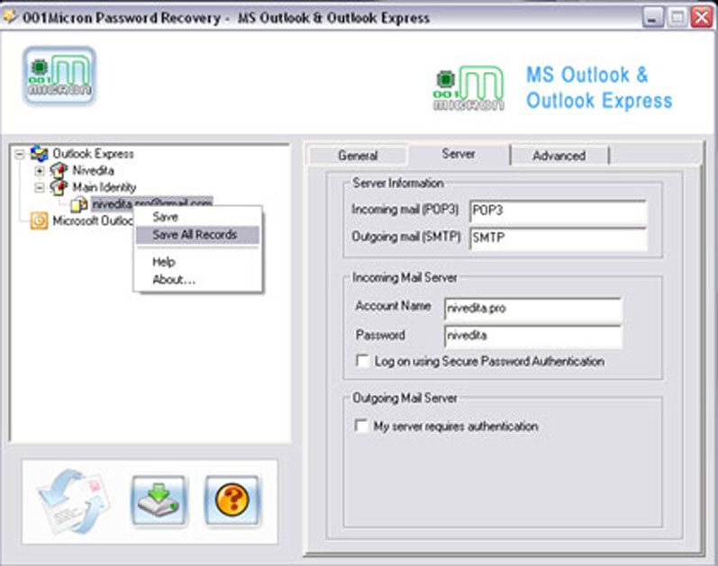Click the Incoming mail (POP3) field
718x566 pixels.
click(558, 211)
